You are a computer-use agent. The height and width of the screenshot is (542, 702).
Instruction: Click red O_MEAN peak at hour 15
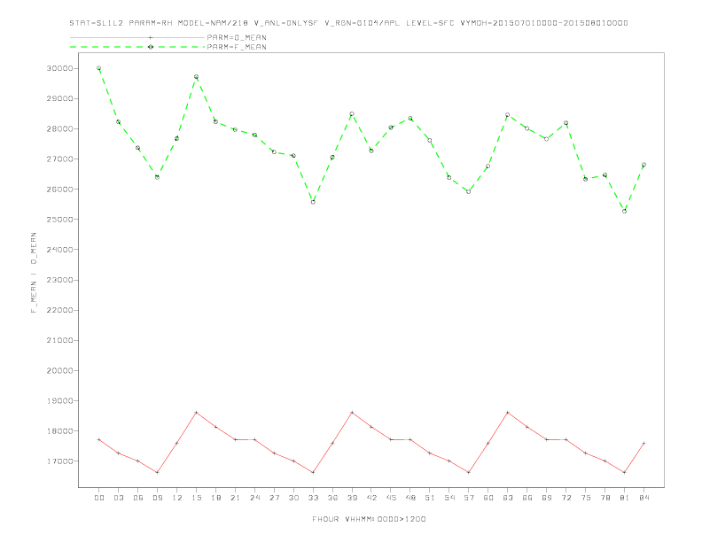coord(196,413)
